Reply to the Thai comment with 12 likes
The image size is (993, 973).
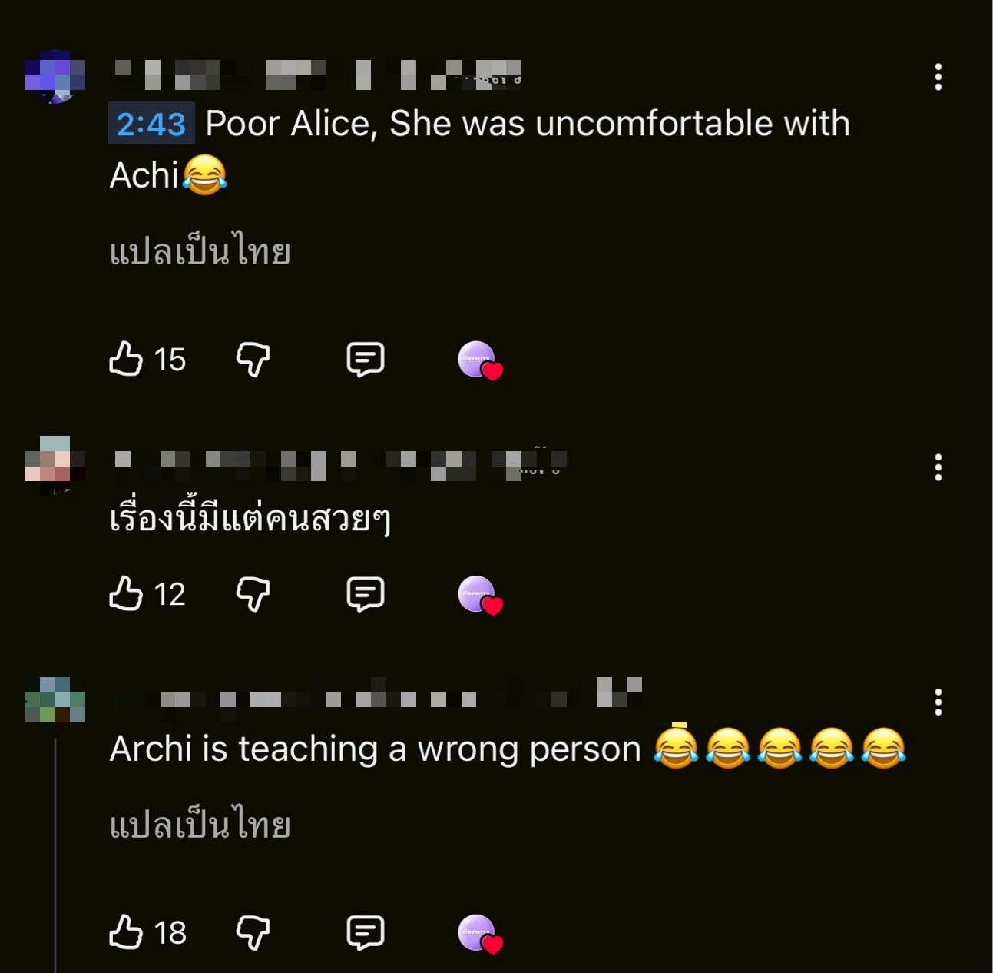coord(366,593)
